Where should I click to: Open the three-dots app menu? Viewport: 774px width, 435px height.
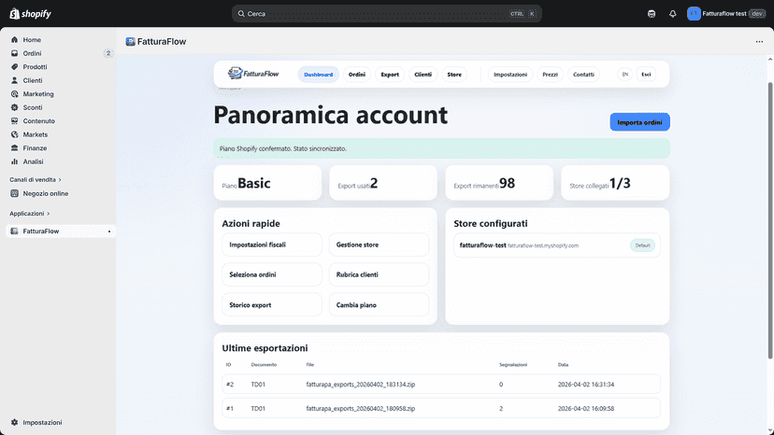759,42
